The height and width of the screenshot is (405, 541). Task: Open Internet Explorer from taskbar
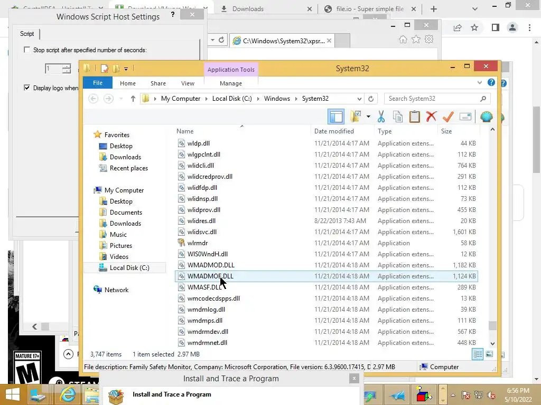(68, 394)
